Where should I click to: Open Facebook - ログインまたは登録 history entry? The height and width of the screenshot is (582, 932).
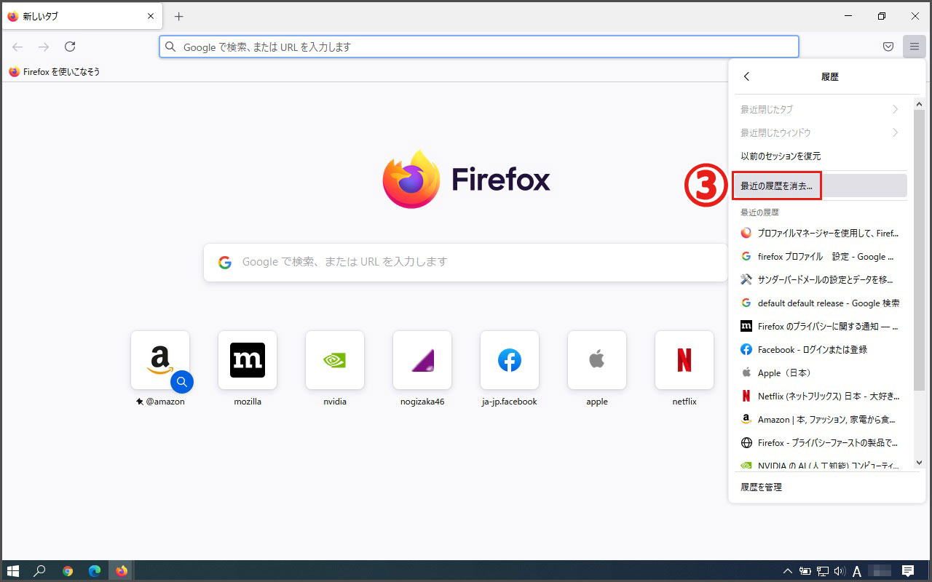820,350
